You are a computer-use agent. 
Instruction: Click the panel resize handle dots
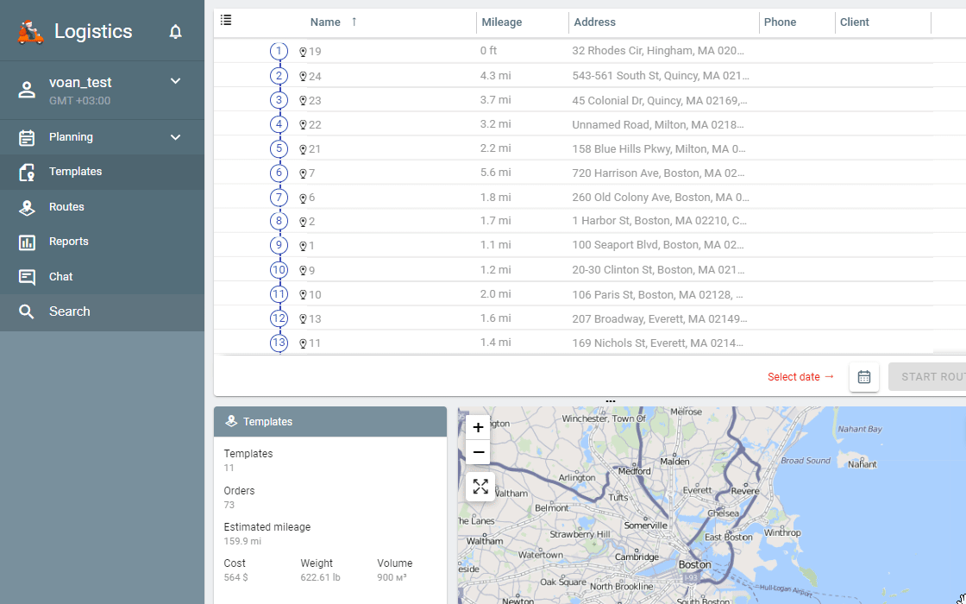click(610, 401)
